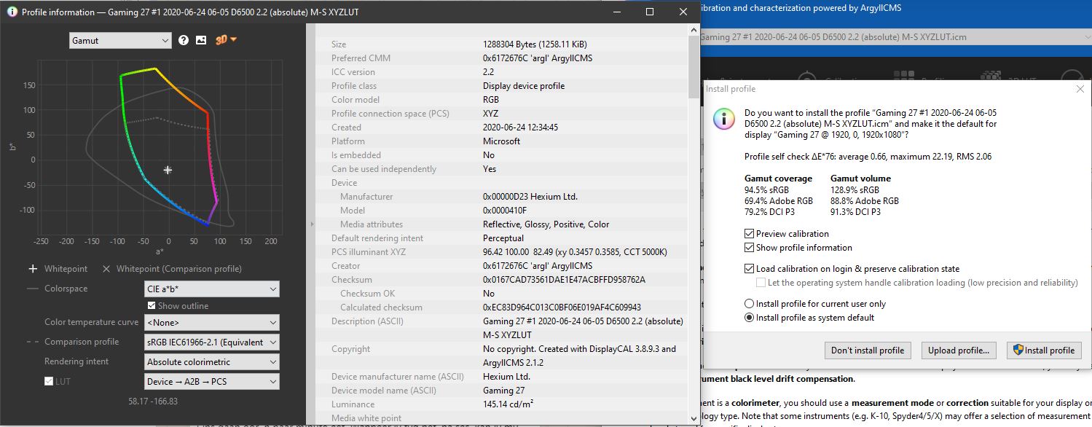Open the Device → A2B → PCS dropdown
This screenshot has width=1092, height=427.
pos(212,381)
